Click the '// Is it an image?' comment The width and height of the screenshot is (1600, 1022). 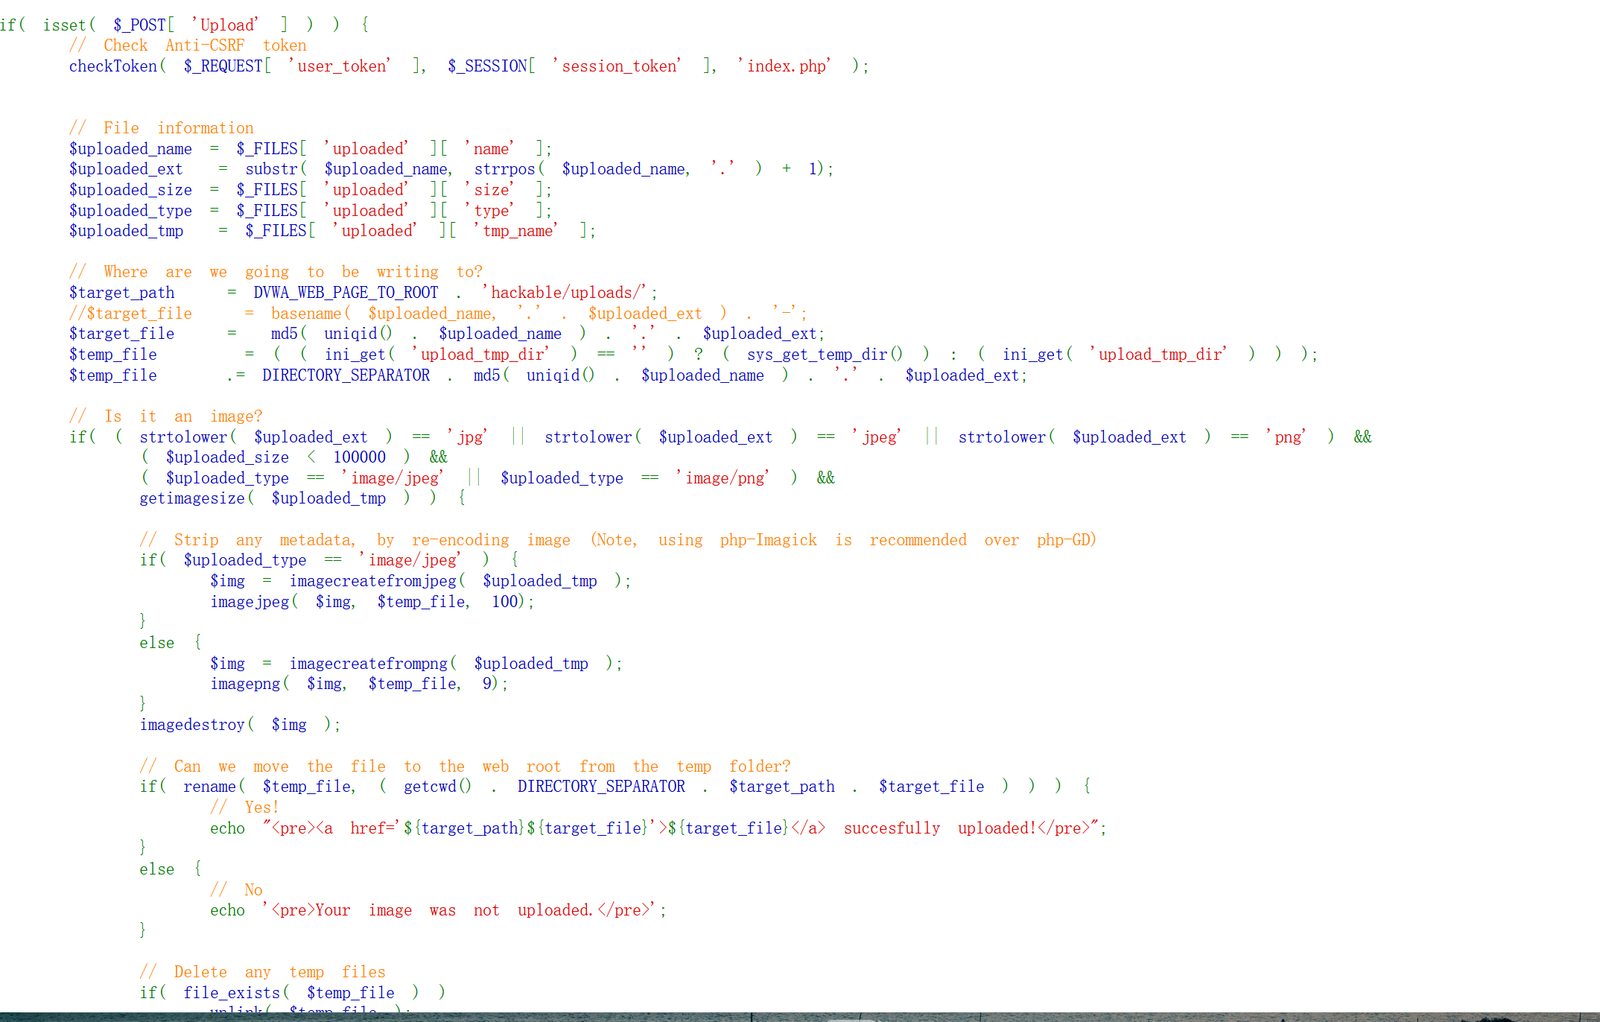click(165, 416)
